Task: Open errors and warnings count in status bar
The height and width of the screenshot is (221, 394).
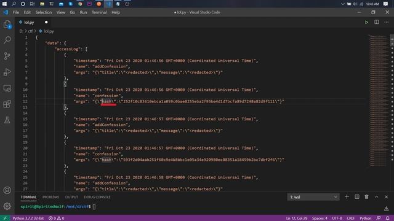Action: click(56, 219)
